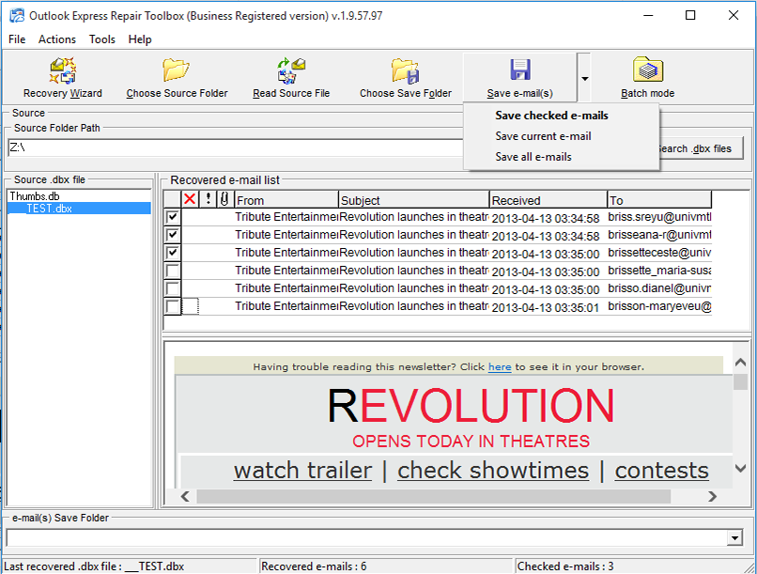Sort by the Received column header
757x574 pixels.
[548, 199]
